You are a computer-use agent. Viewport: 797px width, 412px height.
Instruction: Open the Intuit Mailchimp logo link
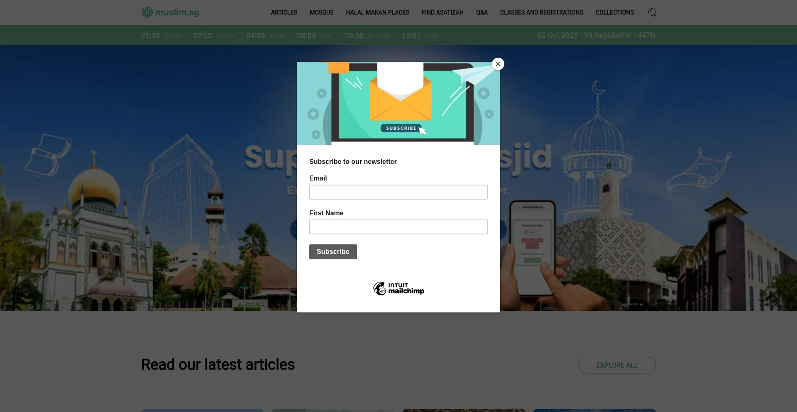coord(398,288)
